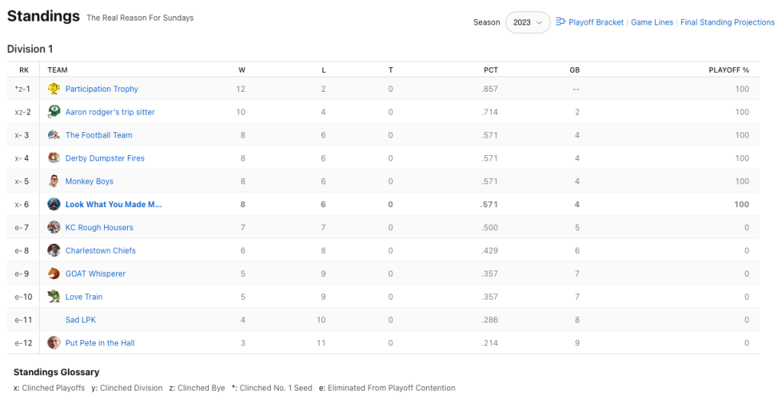This screenshot has height=399, width=782.
Task: Open Look What You Made M... team
Action: (113, 204)
